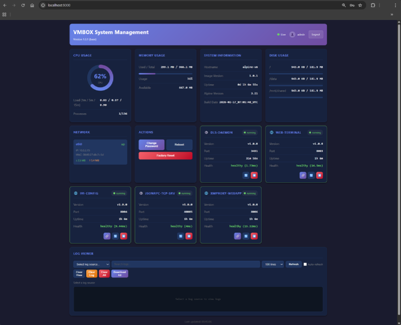
Task: Open Chrome's three-dot menu
Action: click(395, 6)
